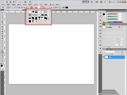Viewport: 127px width, 95px height.
Task: Click the Design workspace button
Action: [x=92, y=2]
